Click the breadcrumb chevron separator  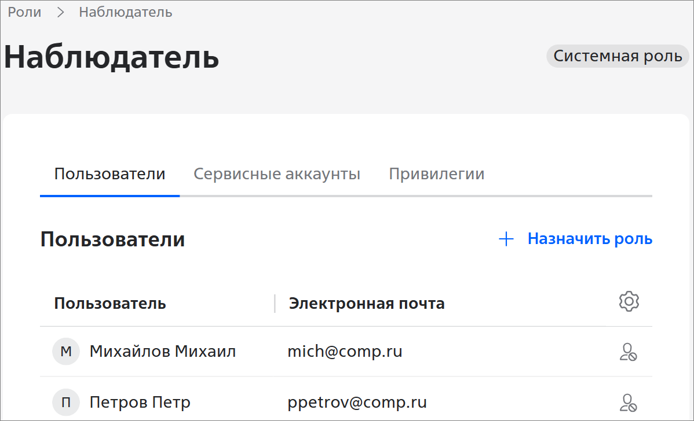pos(60,12)
